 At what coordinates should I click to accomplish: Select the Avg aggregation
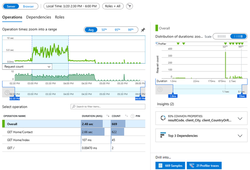click(x=91, y=30)
